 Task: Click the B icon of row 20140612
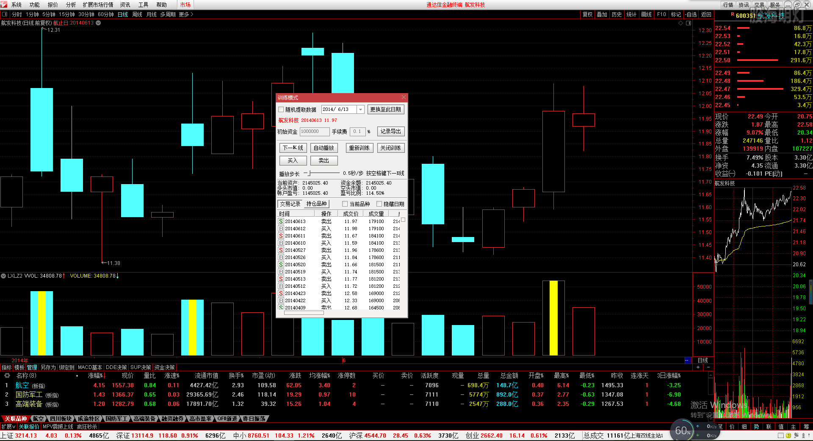(x=281, y=229)
